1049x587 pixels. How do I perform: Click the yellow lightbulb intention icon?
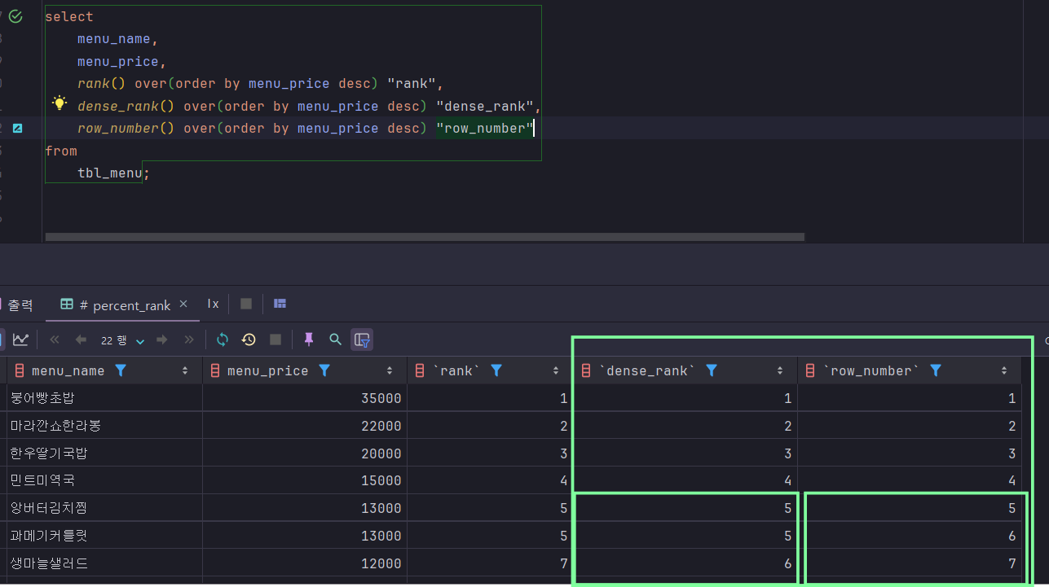tap(59, 103)
